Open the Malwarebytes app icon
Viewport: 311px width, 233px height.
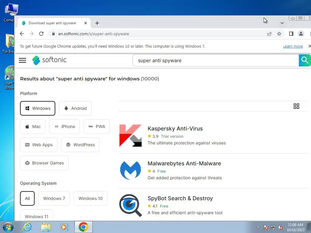click(131, 171)
